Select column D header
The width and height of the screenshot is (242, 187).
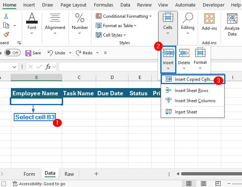(112, 78)
